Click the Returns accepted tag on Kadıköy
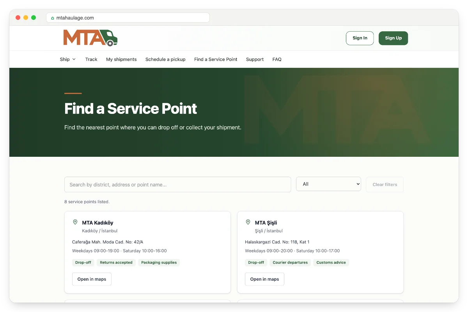 click(x=116, y=262)
